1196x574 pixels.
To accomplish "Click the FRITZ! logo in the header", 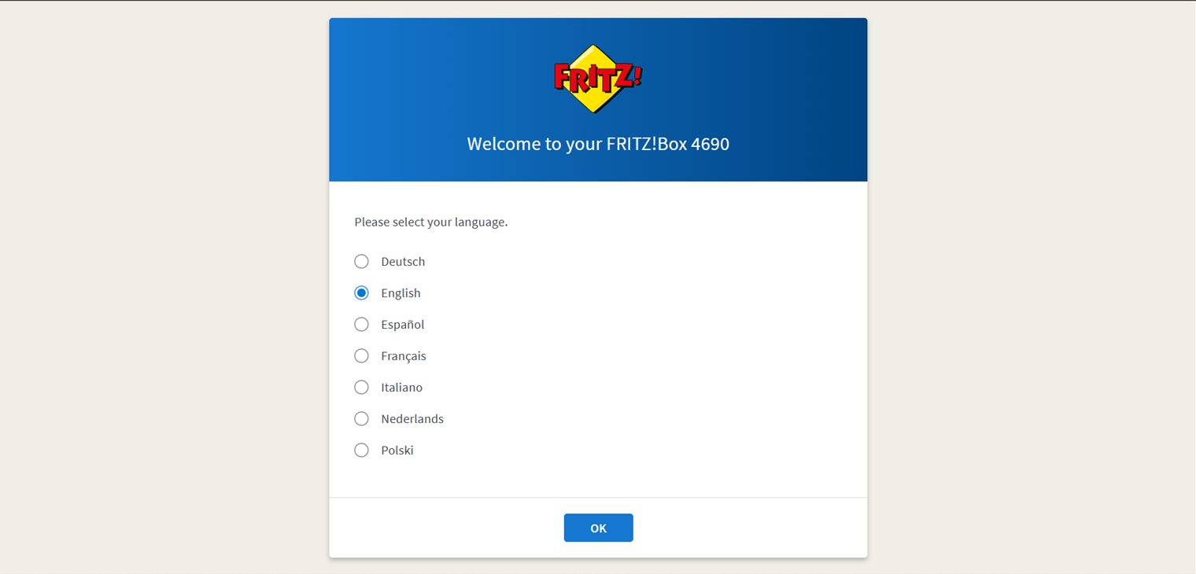I will tap(598, 79).
